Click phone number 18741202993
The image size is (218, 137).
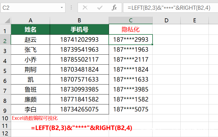pyautogui.click(x=80, y=40)
